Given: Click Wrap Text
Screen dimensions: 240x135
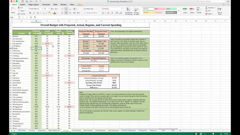Looking at the screenshot, I should click(88, 9).
